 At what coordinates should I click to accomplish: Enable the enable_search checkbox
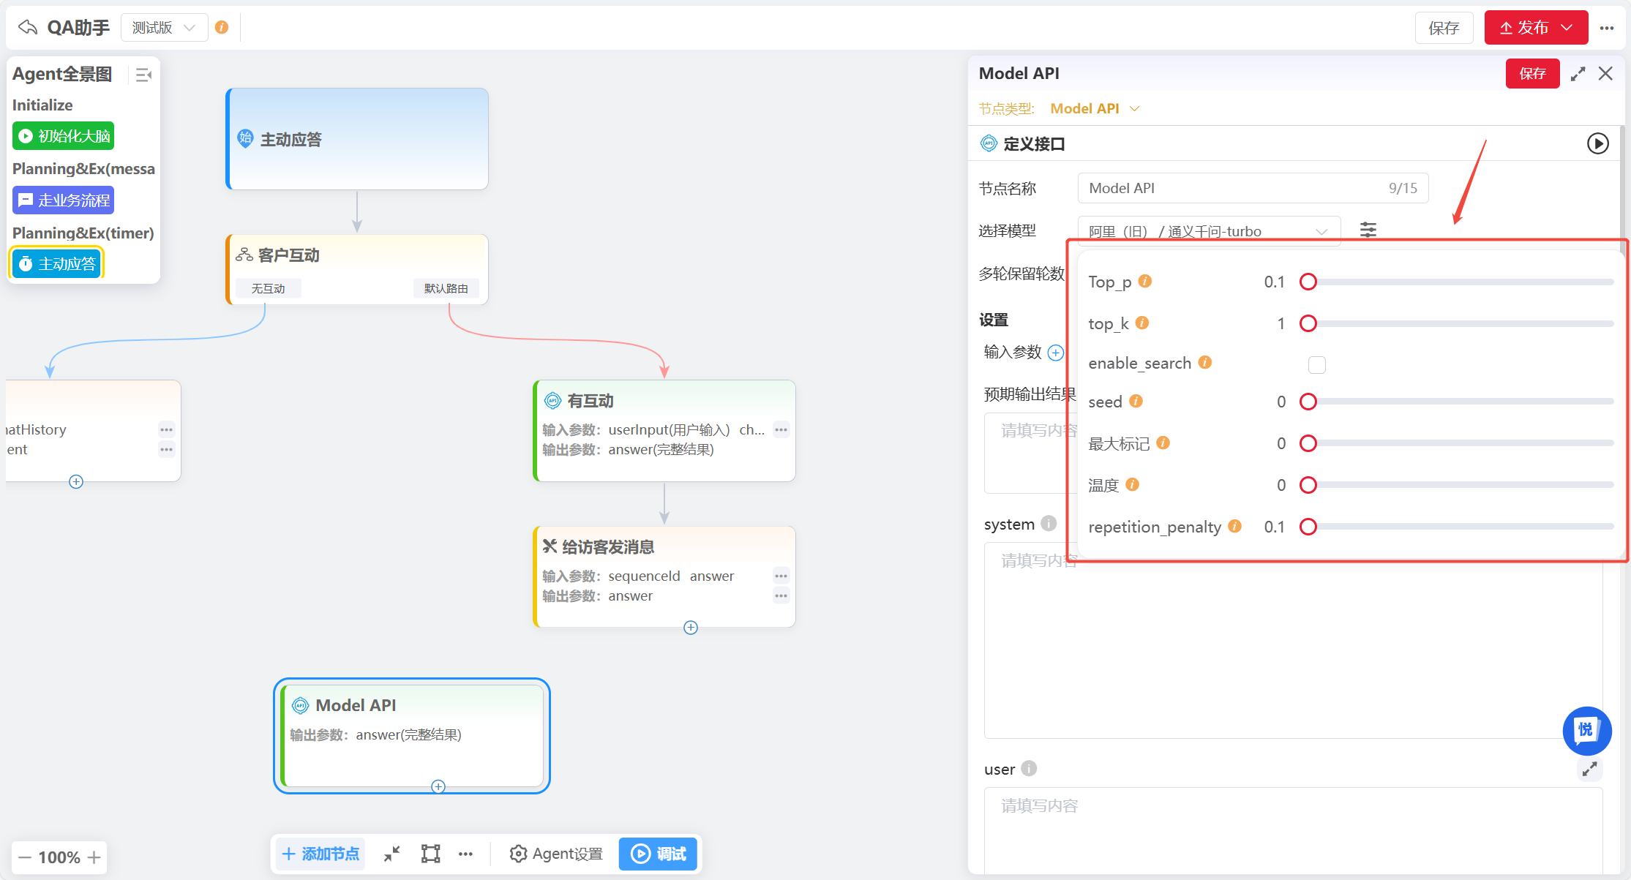1316,364
